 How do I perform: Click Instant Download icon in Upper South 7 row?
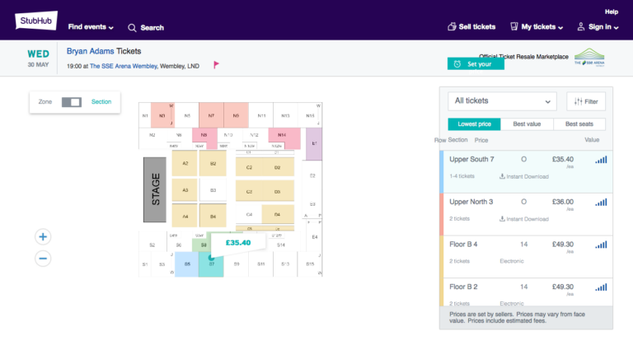click(x=502, y=176)
